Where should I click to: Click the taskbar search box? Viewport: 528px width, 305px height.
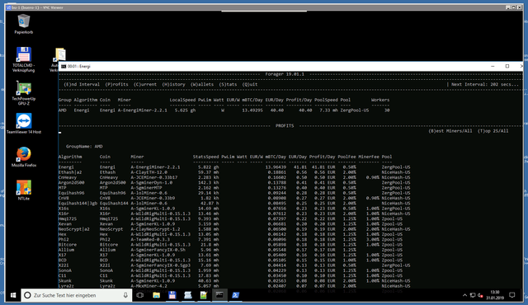pyautogui.click(x=77, y=295)
